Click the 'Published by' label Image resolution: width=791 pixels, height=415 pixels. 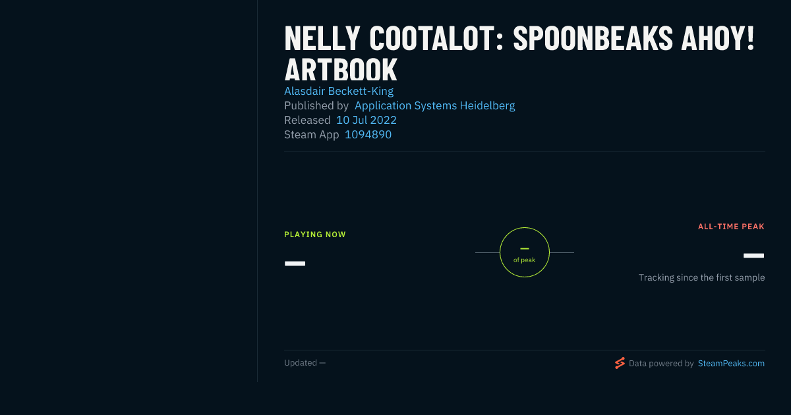coord(316,105)
